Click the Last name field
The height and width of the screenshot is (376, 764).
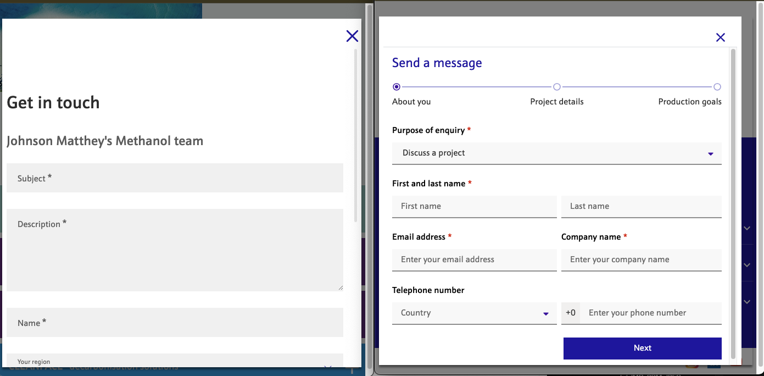pos(642,207)
